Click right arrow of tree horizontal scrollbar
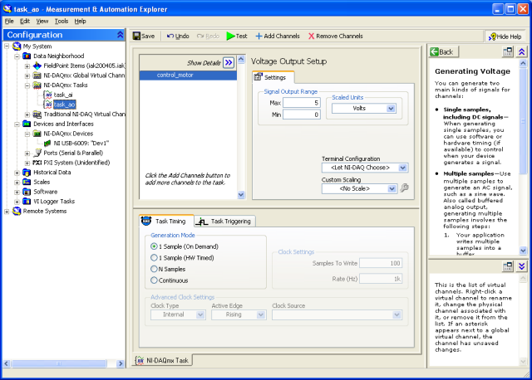The image size is (532, 380). (121, 363)
